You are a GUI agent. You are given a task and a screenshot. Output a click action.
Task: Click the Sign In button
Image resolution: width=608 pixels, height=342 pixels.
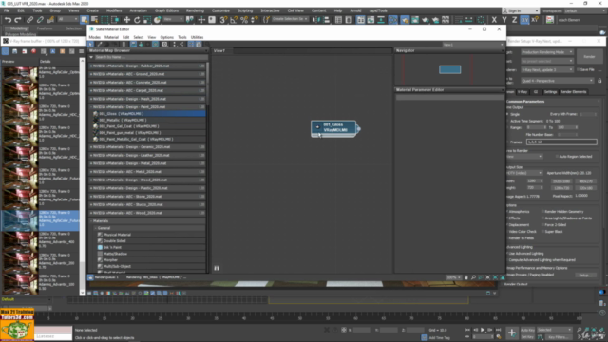(521, 10)
